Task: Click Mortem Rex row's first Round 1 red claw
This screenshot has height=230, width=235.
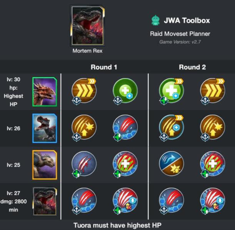Action: (84, 200)
